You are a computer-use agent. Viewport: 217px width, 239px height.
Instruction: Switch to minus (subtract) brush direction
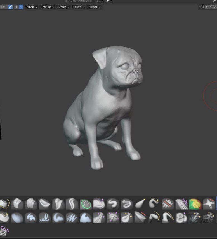[x=21, y=7]
